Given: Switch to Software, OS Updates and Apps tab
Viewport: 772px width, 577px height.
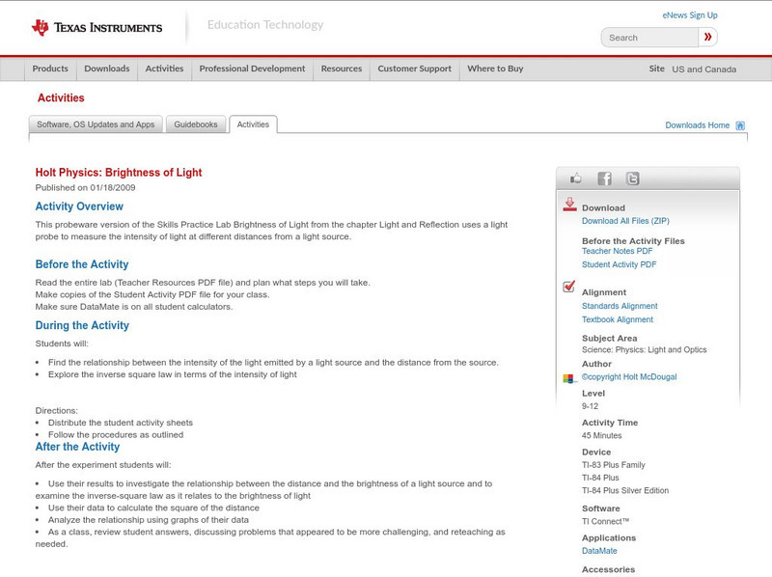Looking at the screenshot, I should [x=96, y=124].
